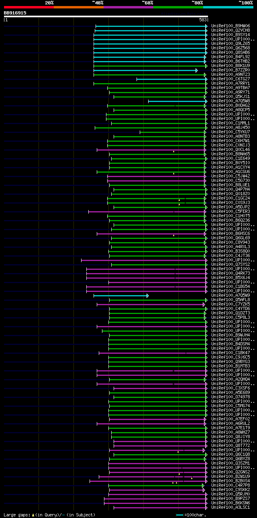Select the UniRef100_C1E649 label
Viewport: 257px width, 518px height.
click(230, 158)
